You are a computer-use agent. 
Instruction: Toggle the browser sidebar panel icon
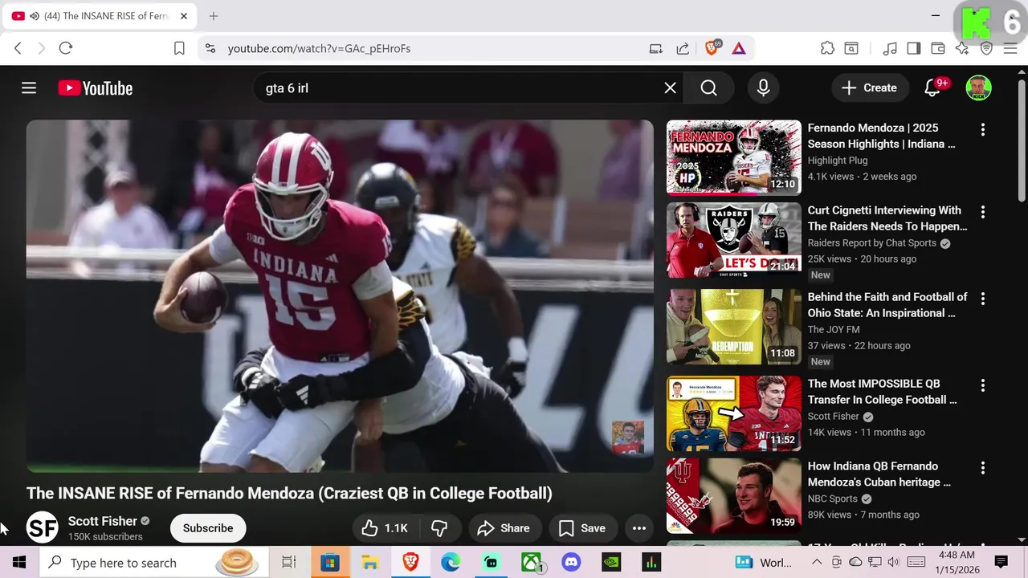[x=913, y=48]
